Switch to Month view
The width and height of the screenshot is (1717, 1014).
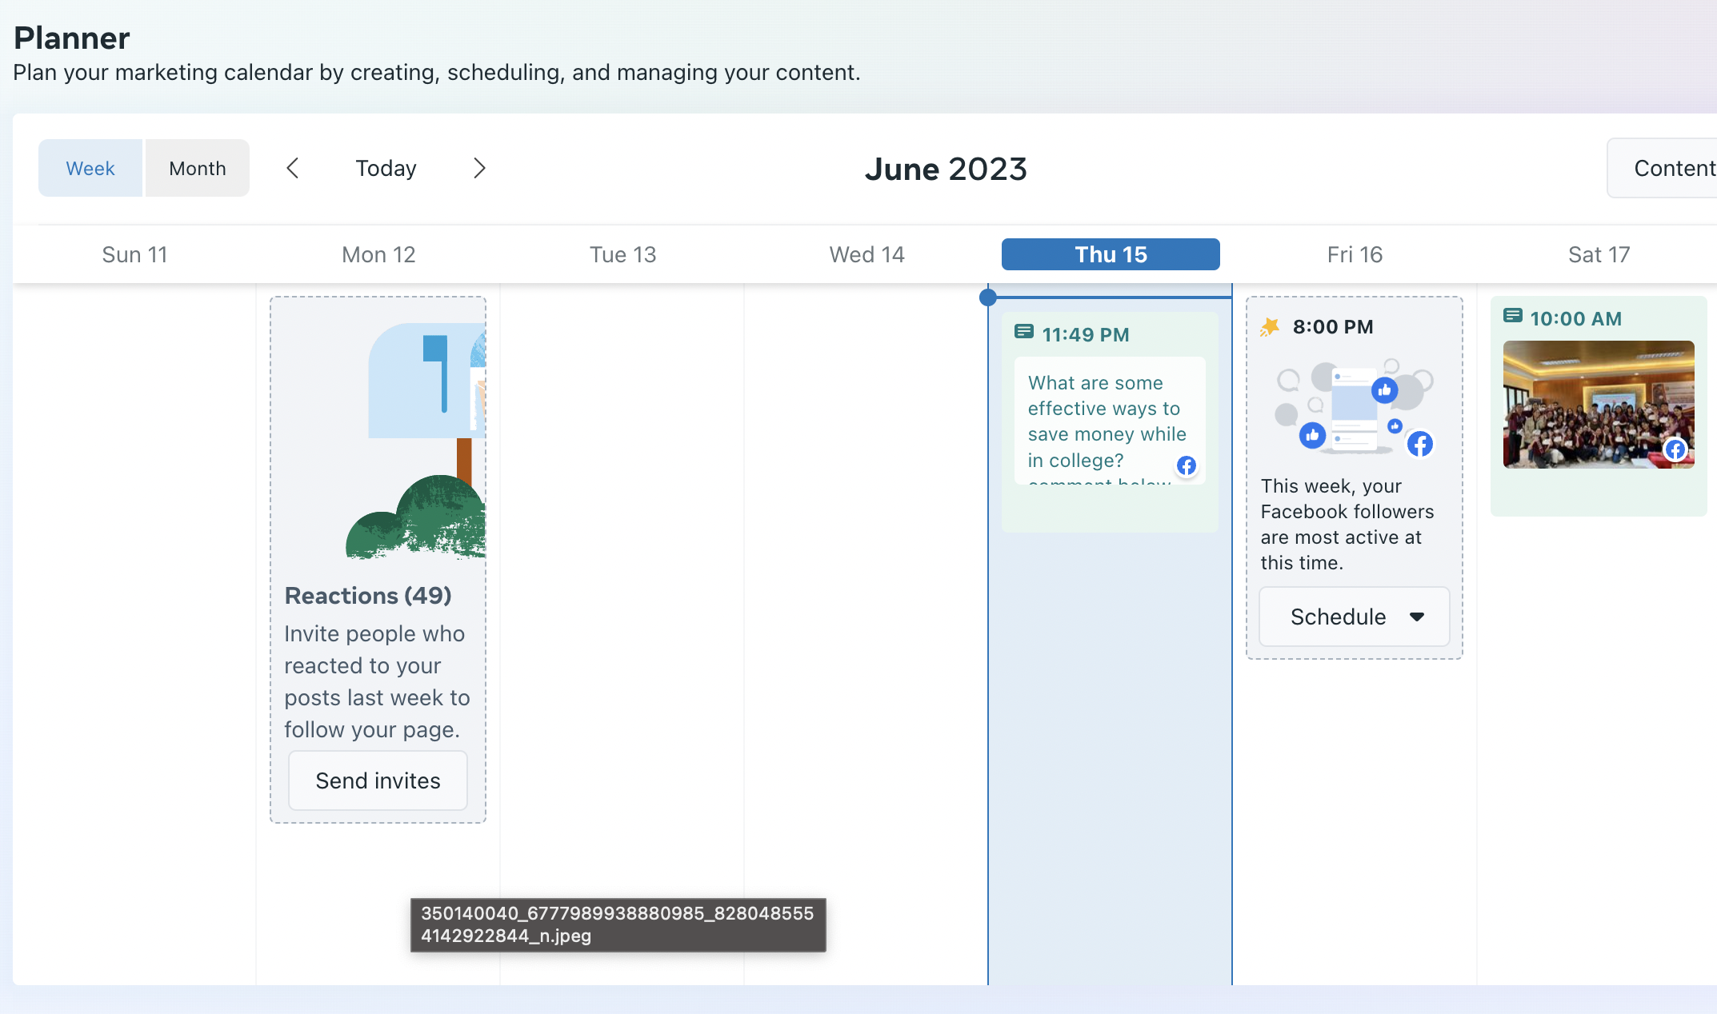click(x=198, y=168)
